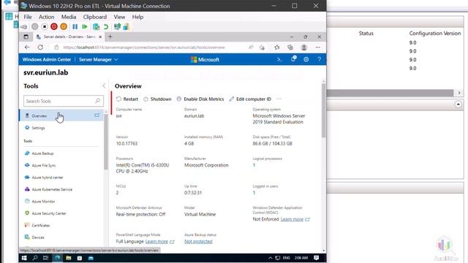Click the Enhanced Session toolbar icon
The height and width of the screenshot is (263, 468).
coord(117,27)
